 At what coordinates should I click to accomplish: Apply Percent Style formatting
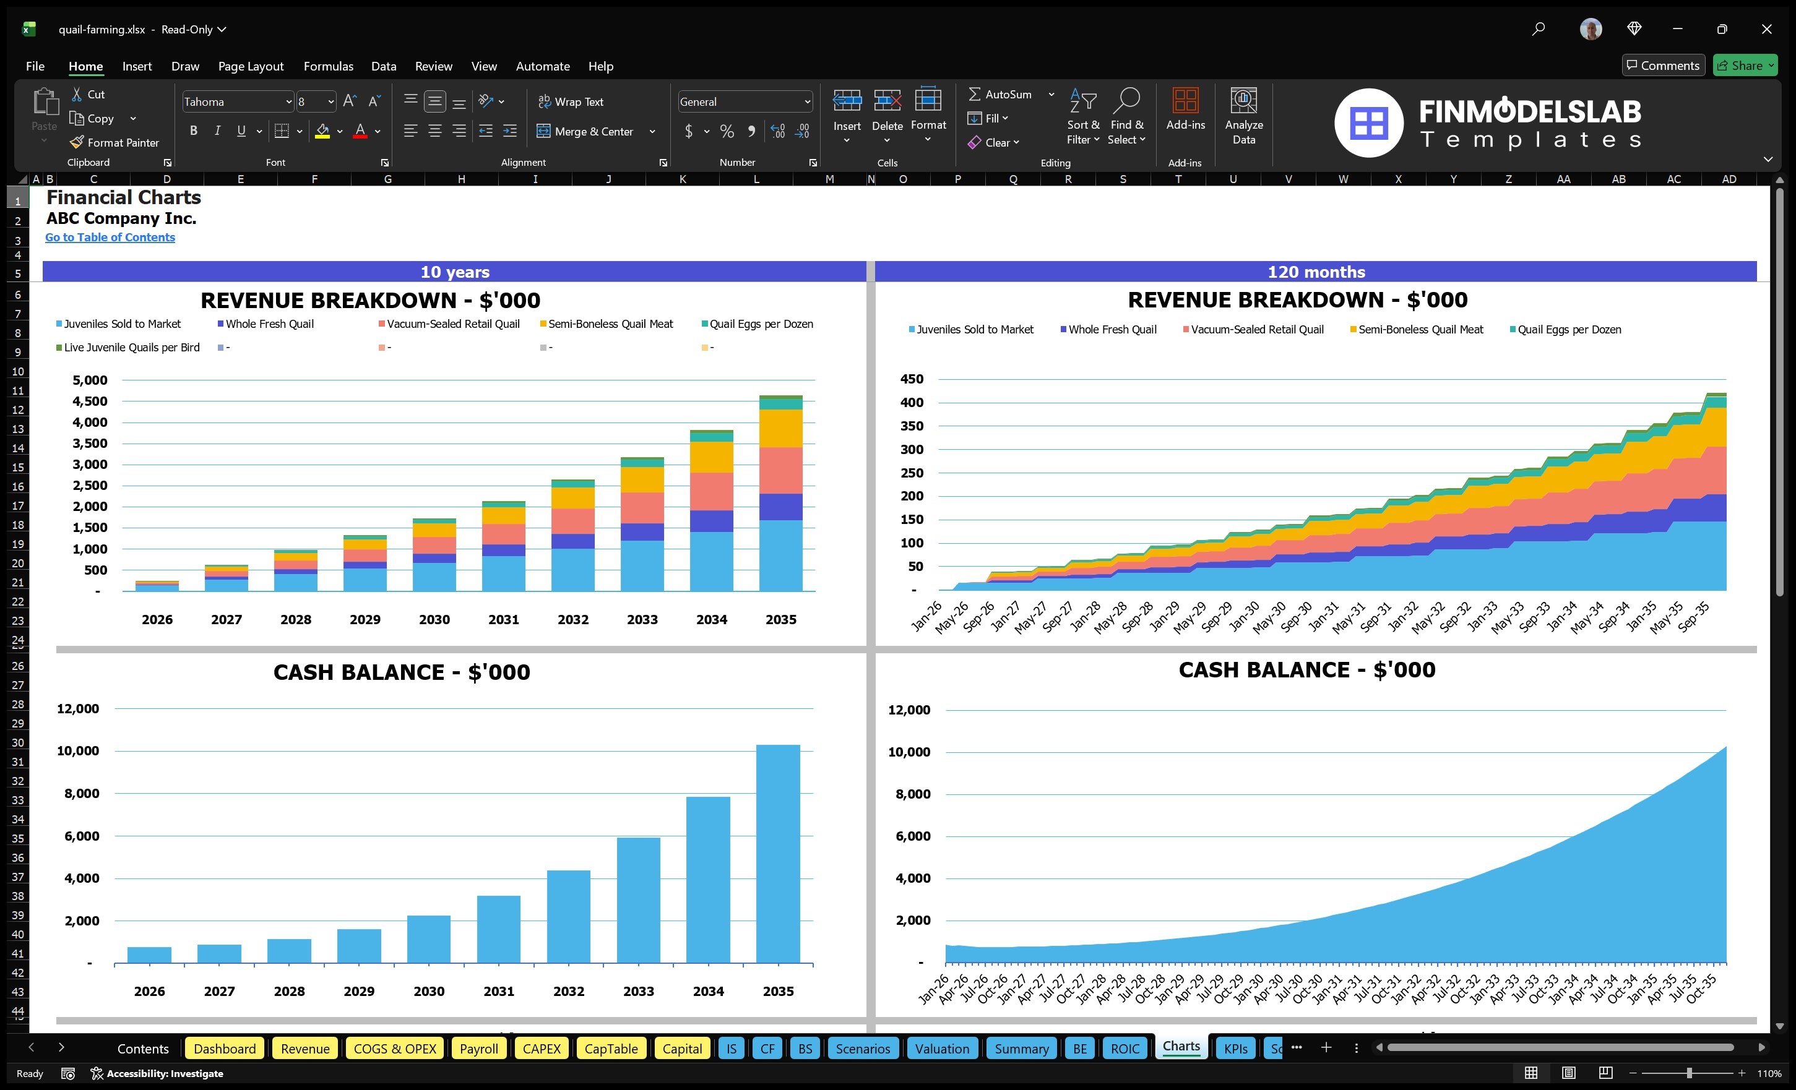click(727, 132)
